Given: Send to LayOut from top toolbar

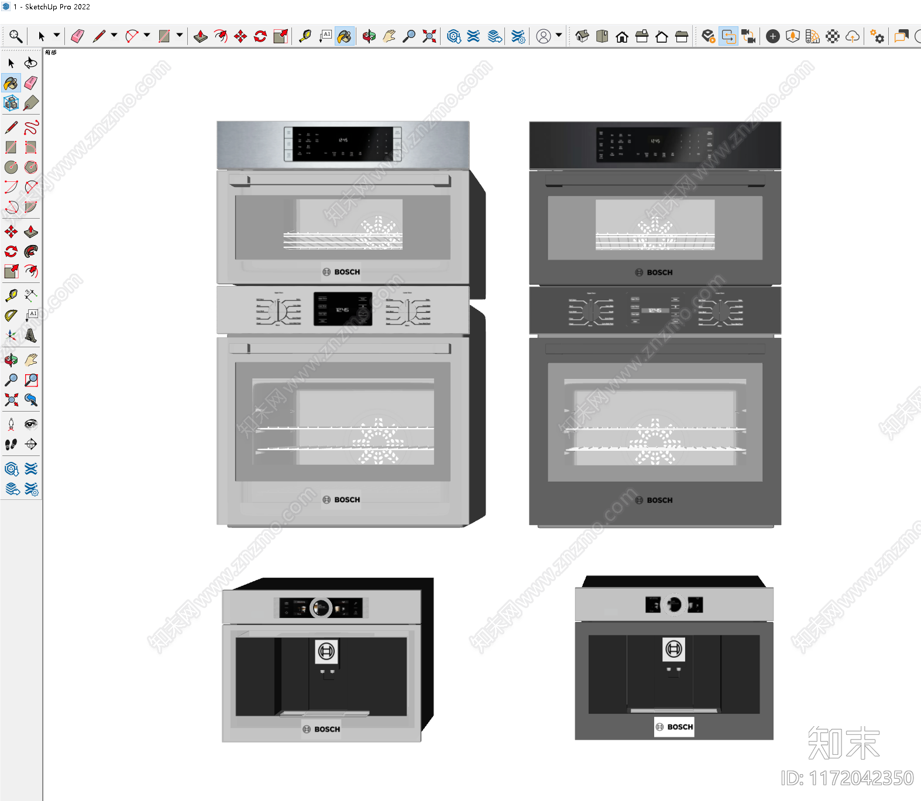Looking at the screenshot, I should [x=494, y=36].
